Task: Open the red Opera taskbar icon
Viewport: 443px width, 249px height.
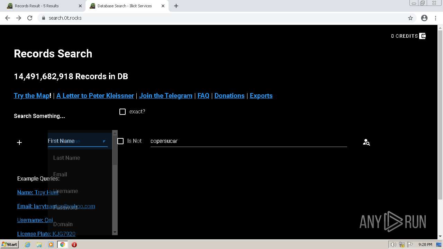Action: pyautogui.click(x=74, y=245)
